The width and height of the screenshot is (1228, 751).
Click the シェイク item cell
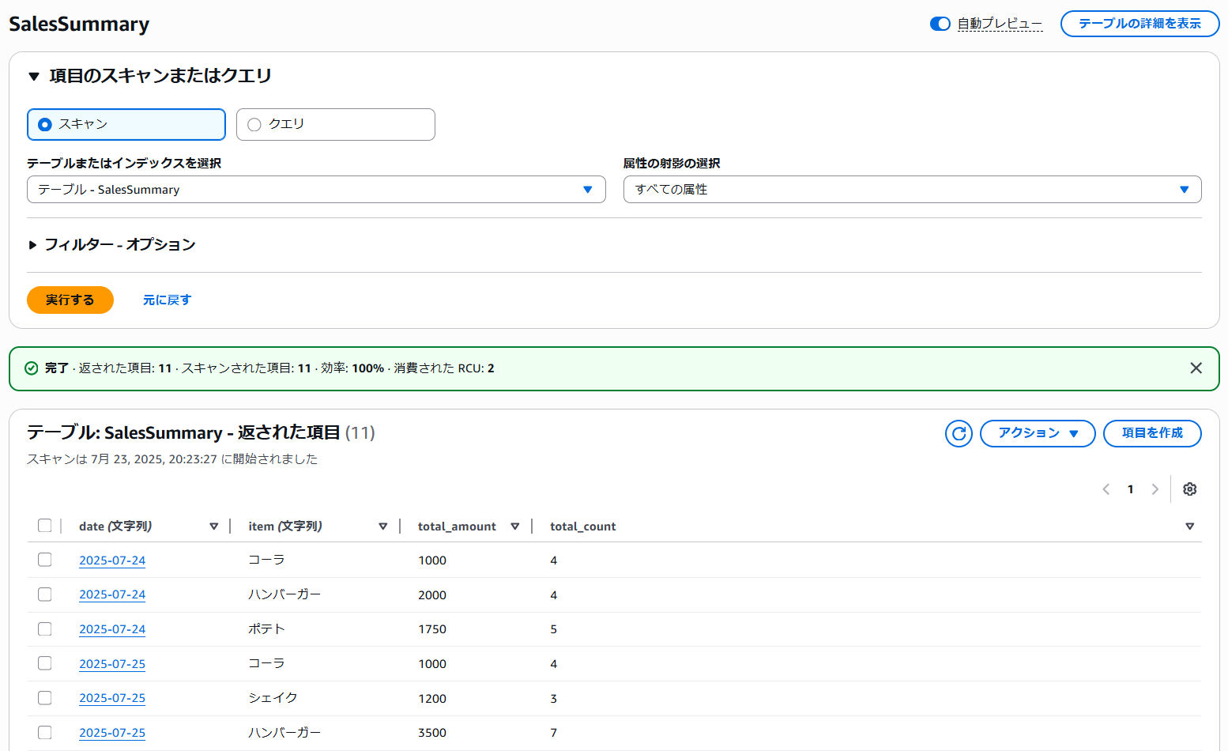[273, 698]
